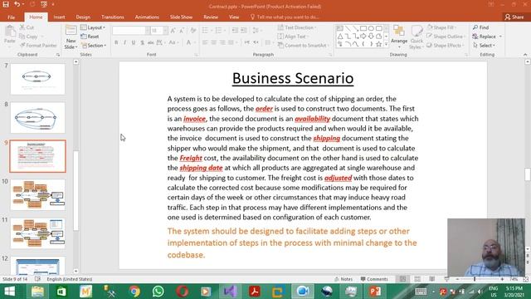531x299 pixels.
Task: Switch to Normal view in status bar
Action: tap(402, 279)
